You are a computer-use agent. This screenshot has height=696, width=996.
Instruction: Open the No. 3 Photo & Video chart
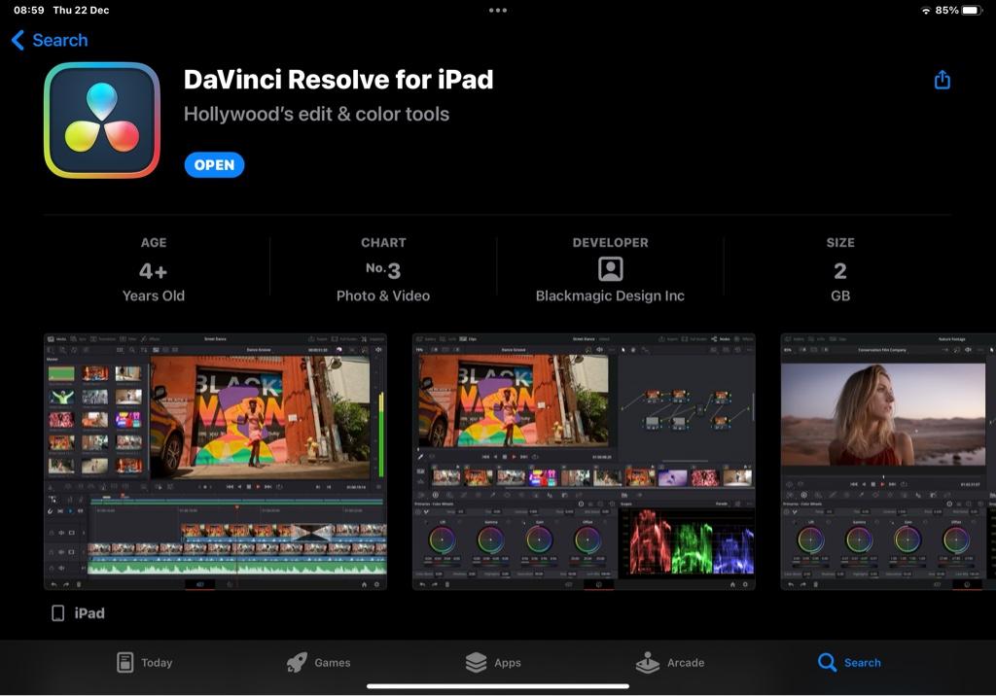point(383,271)
